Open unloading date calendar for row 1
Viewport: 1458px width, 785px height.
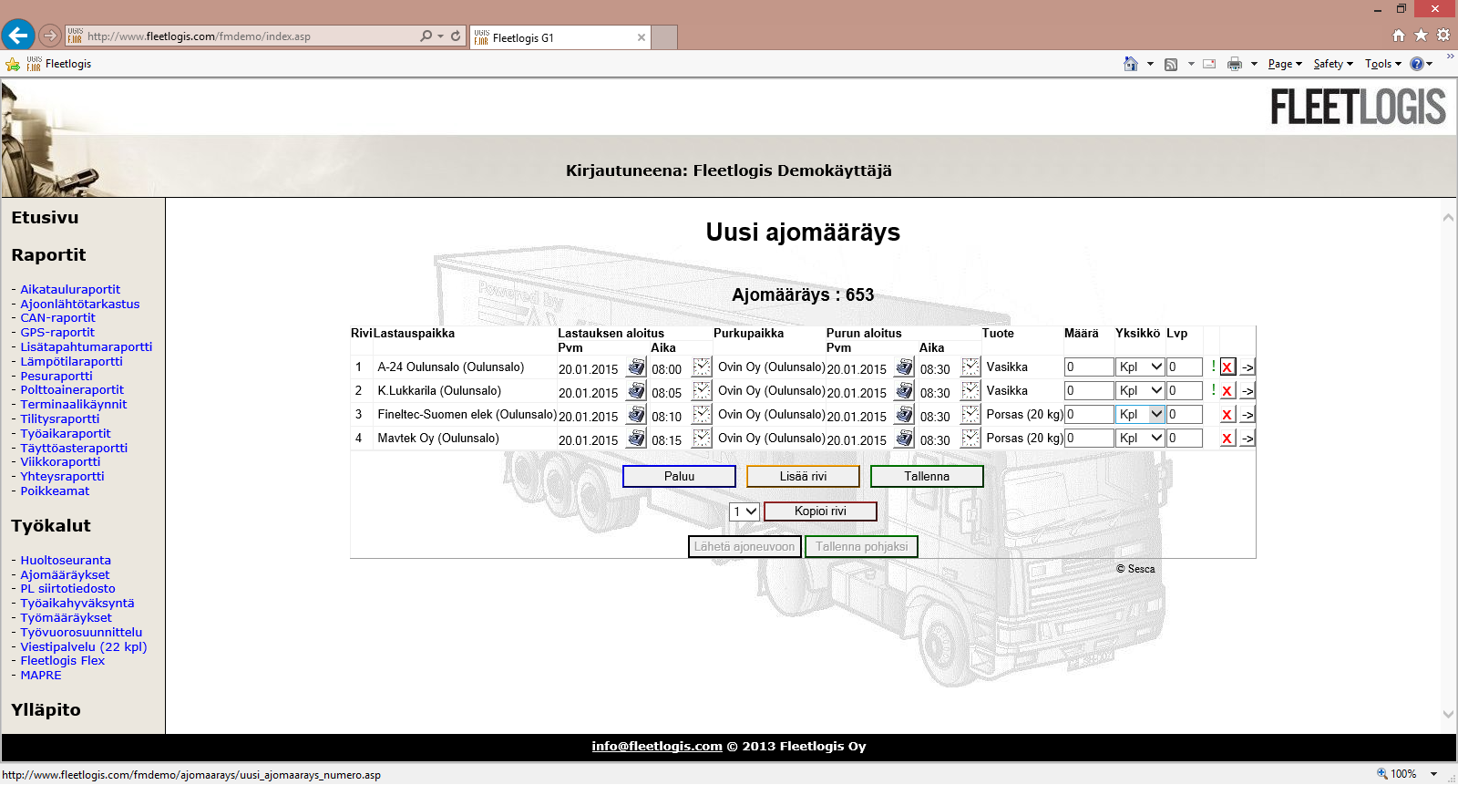point(904,367)
